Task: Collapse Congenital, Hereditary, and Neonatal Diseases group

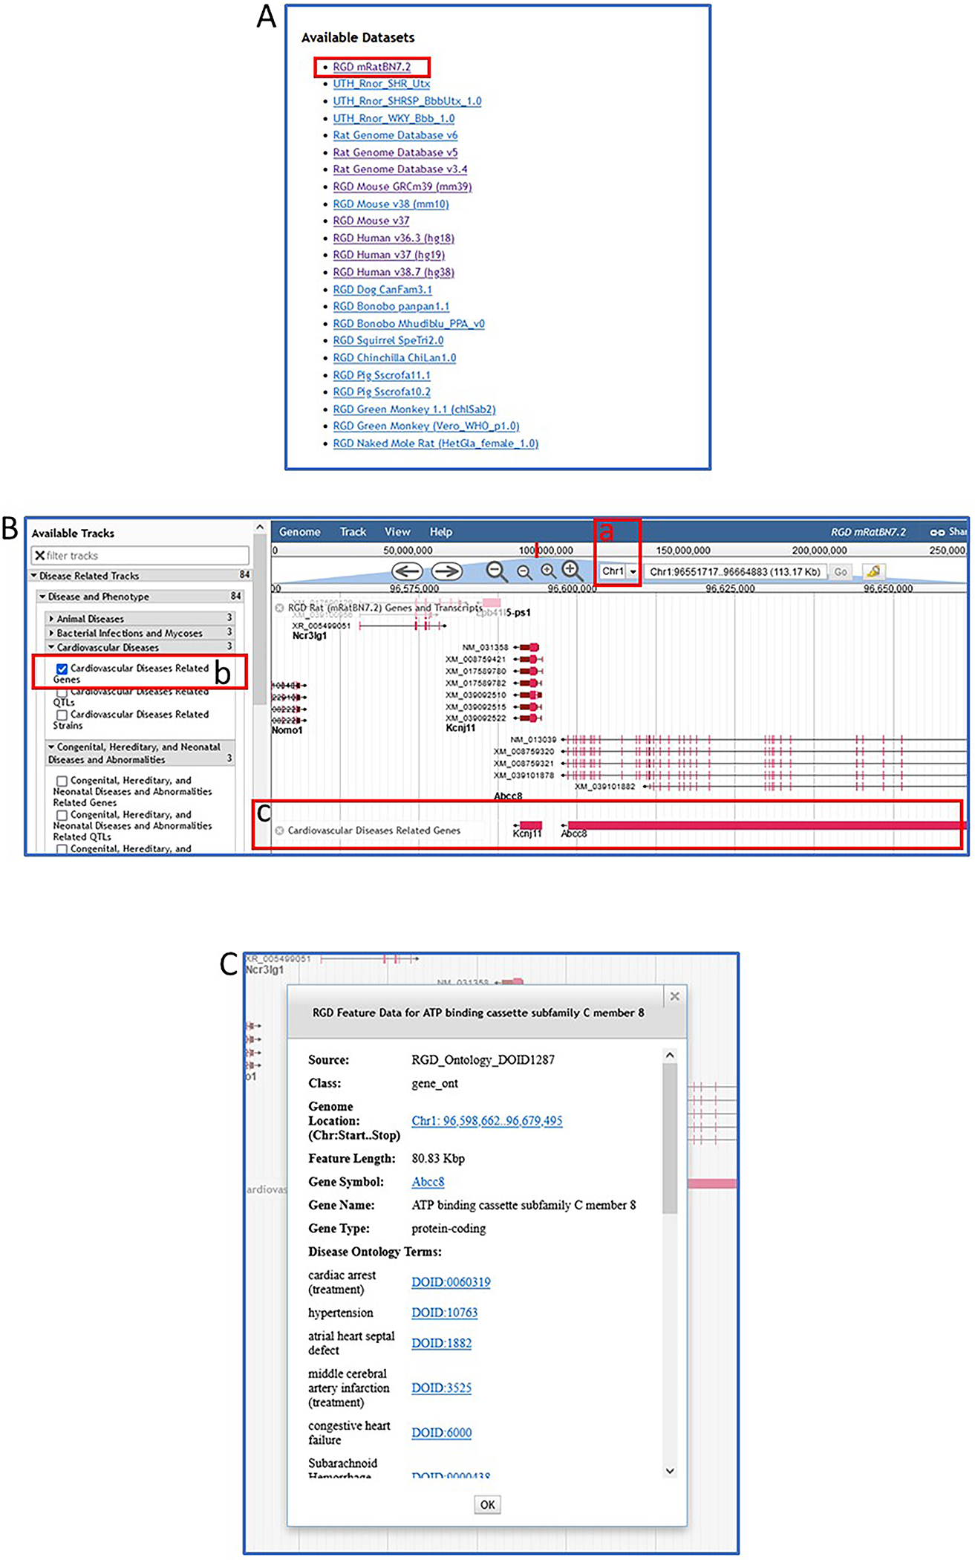Action: point(51,747)
